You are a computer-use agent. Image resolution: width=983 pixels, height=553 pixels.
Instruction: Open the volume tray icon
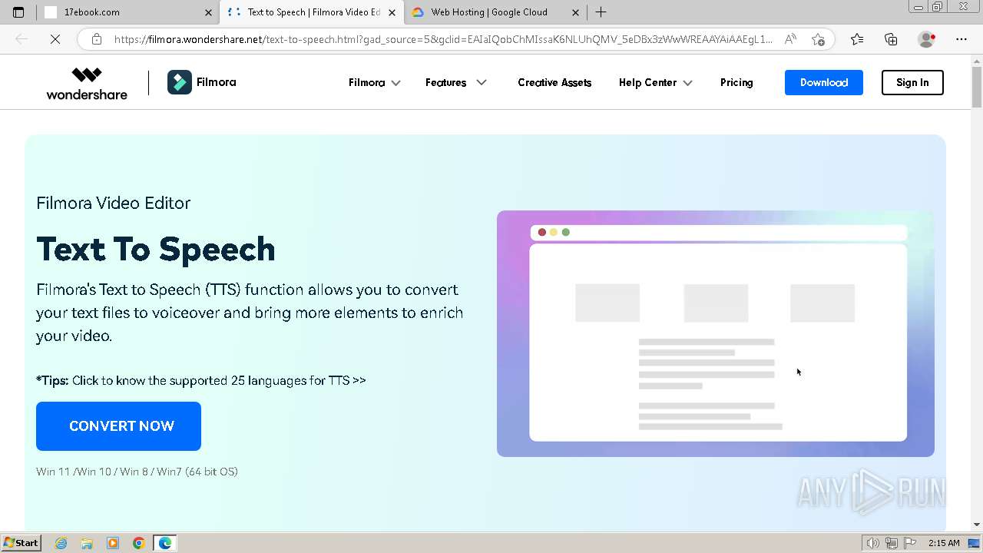874,543
